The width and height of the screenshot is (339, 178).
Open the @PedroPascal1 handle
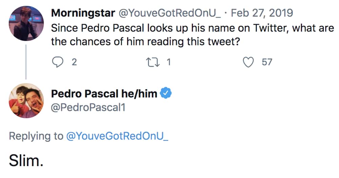pos(88,107)
